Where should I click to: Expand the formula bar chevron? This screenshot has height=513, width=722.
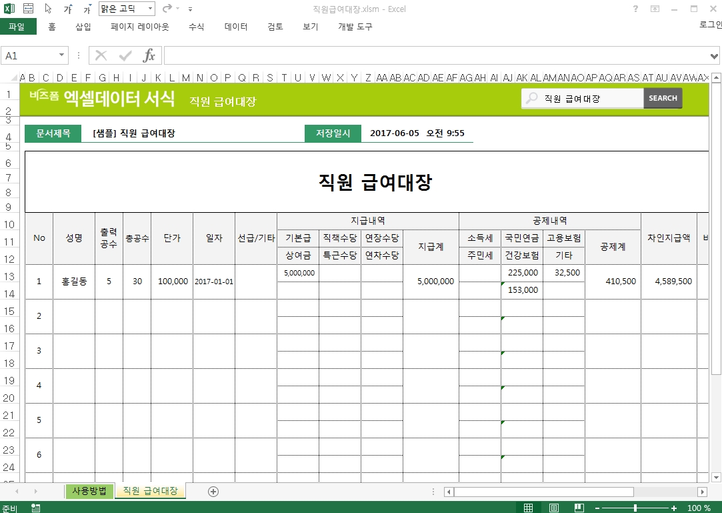click(x=714, y=56)
